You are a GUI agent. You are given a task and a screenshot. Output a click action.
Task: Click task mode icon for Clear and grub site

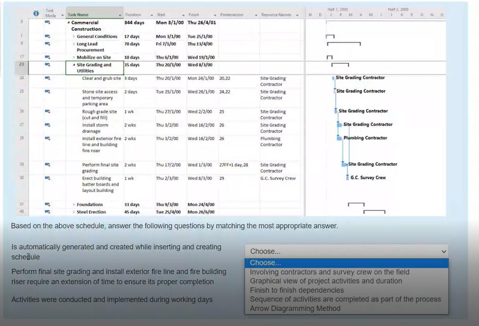click(48, 78)
